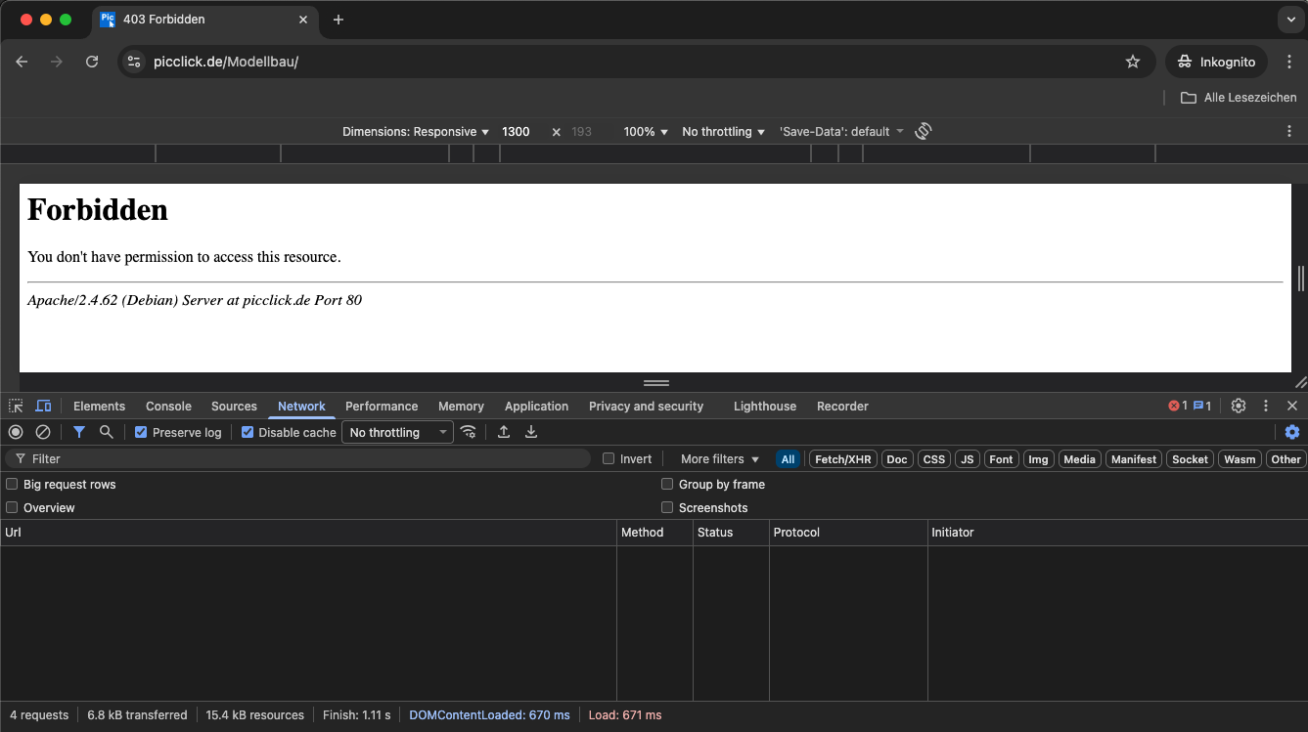Click the rotate device orientation icon
The width and height of the screenshot is (1308, 732).
pyautogui.click(x=923, y=131)
